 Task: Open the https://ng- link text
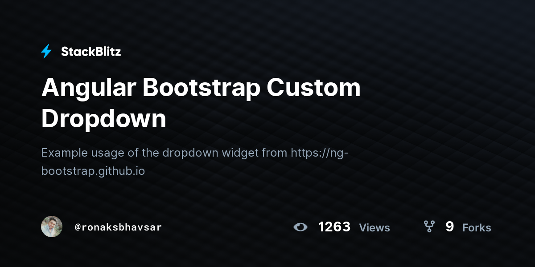click(320, 153)
